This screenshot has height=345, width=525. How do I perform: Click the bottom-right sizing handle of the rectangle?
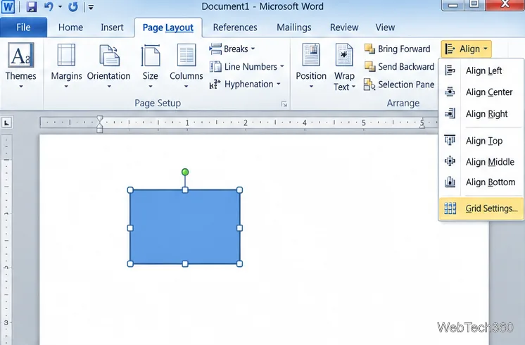[x=239, y=264]
